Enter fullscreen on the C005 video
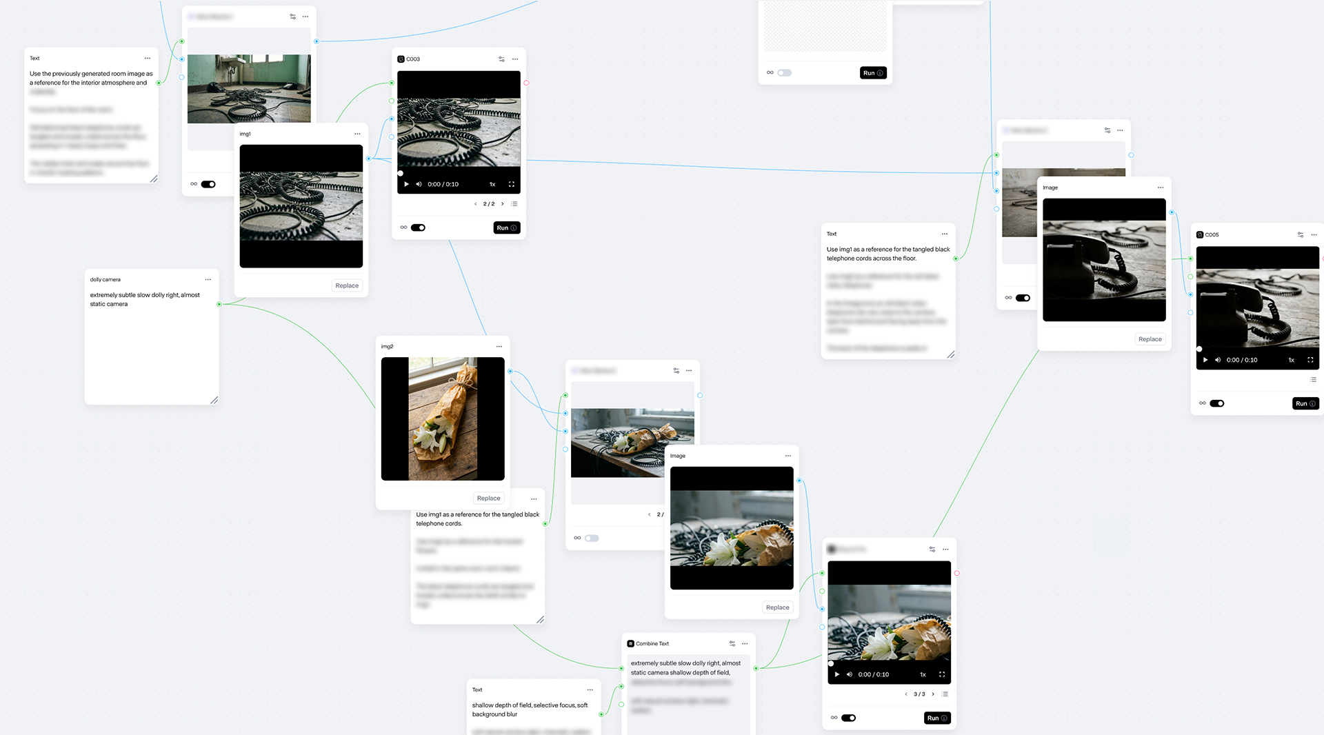This screenshot has width=1324, height=735. coord(1310,361)
